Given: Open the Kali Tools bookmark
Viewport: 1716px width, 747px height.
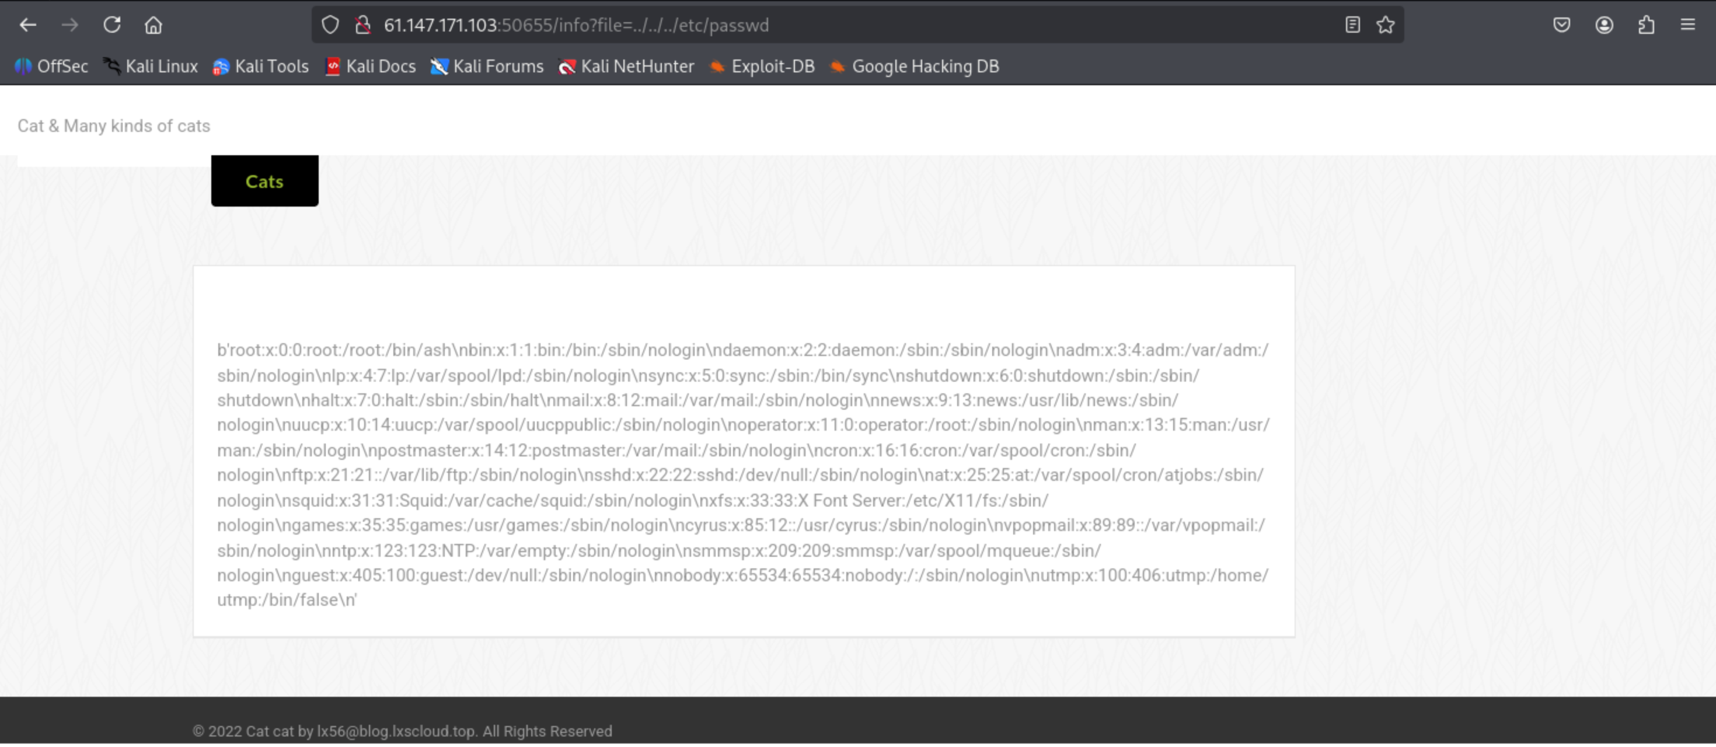Looking at the screenshot, I should coord(260,67).
